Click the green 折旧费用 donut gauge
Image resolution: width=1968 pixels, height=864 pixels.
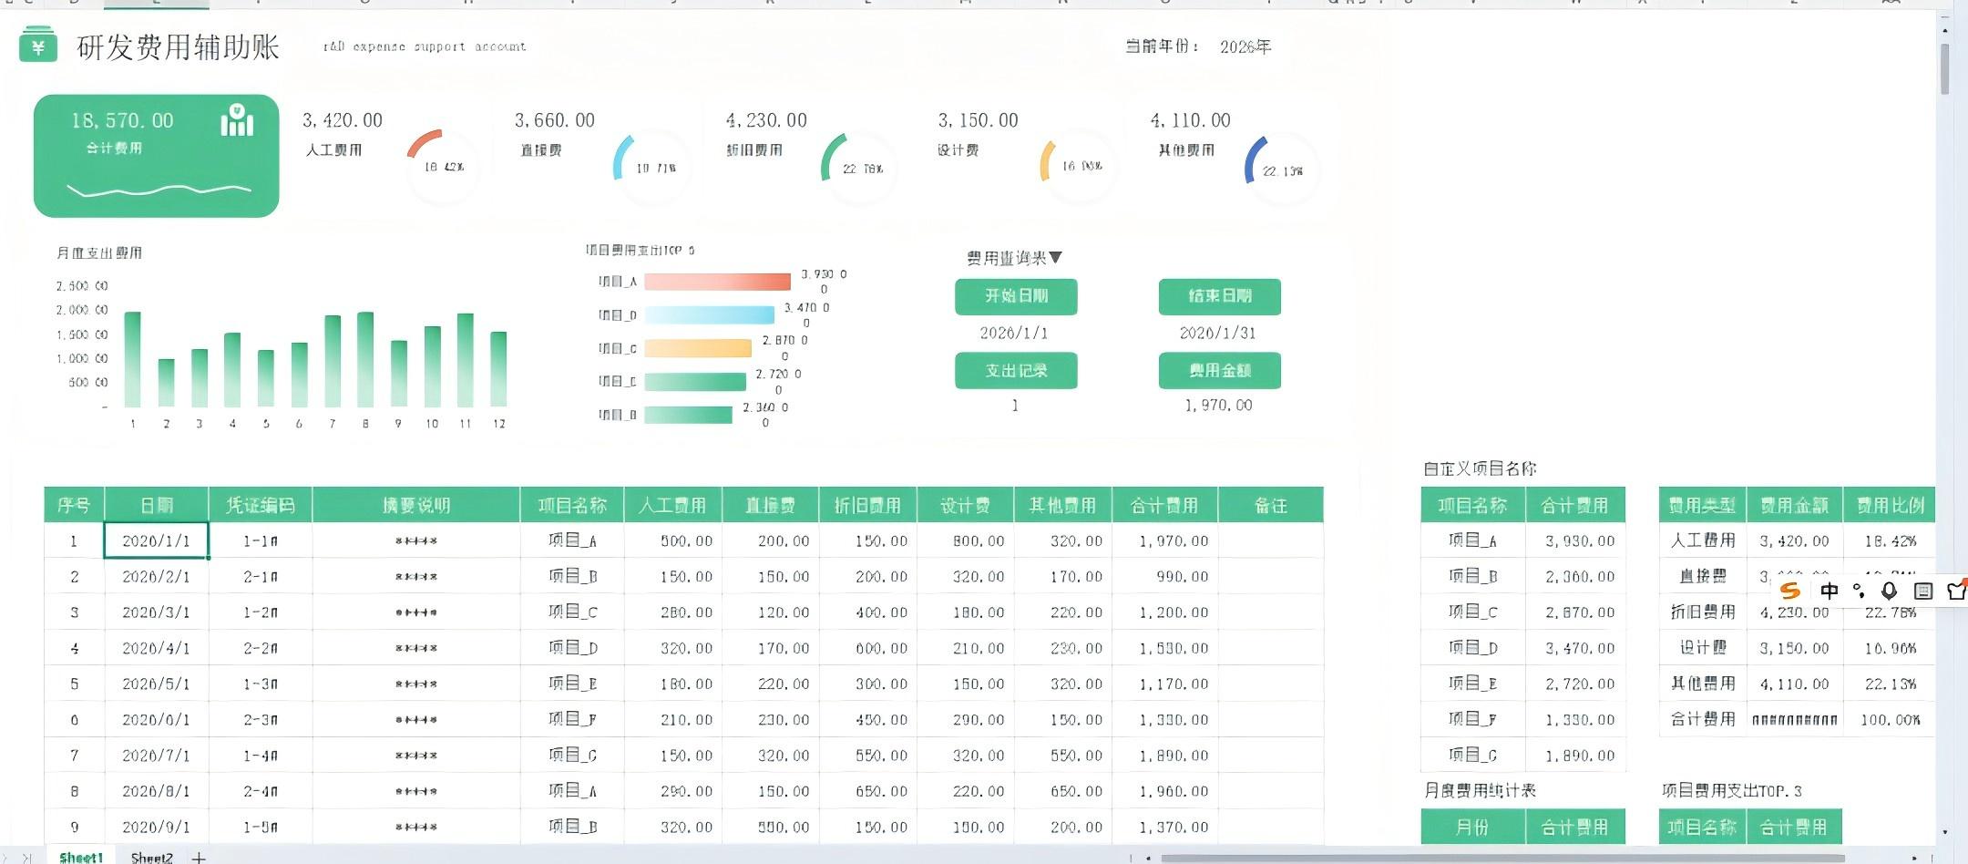click(x=859, y=168)
